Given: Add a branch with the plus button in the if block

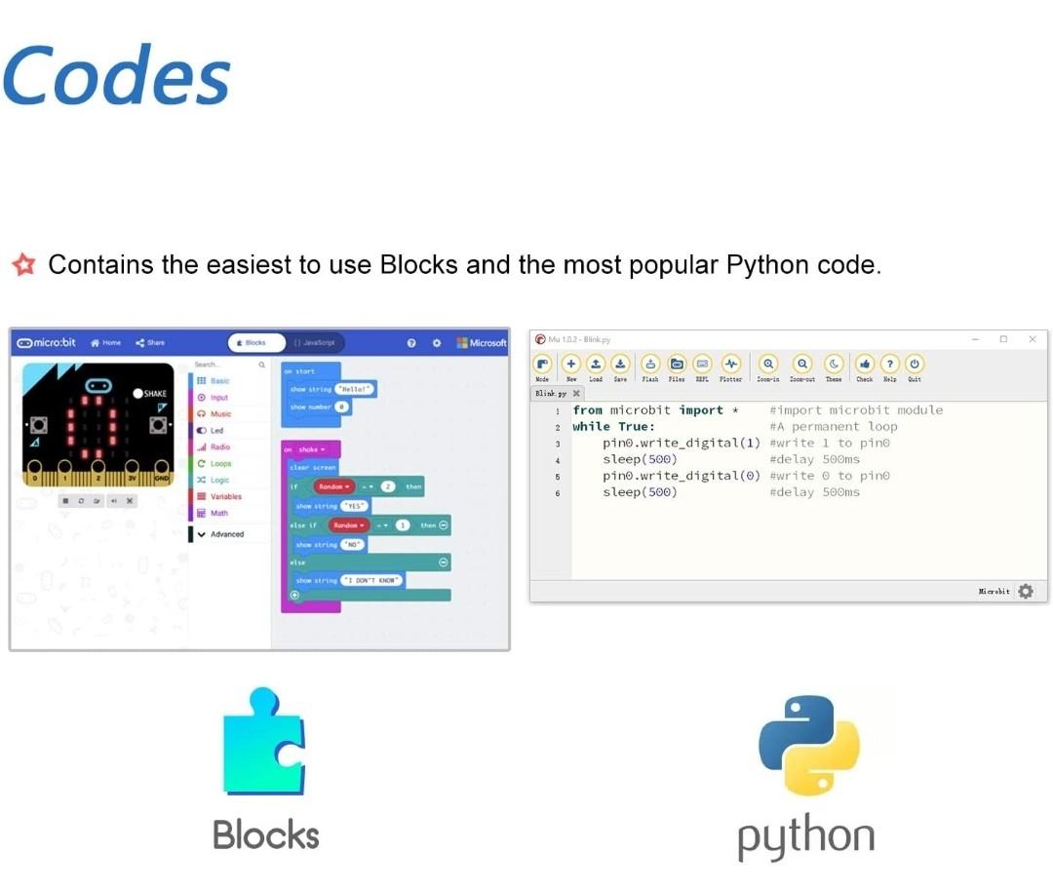Looking at the screenshot, I should point(293,595).
